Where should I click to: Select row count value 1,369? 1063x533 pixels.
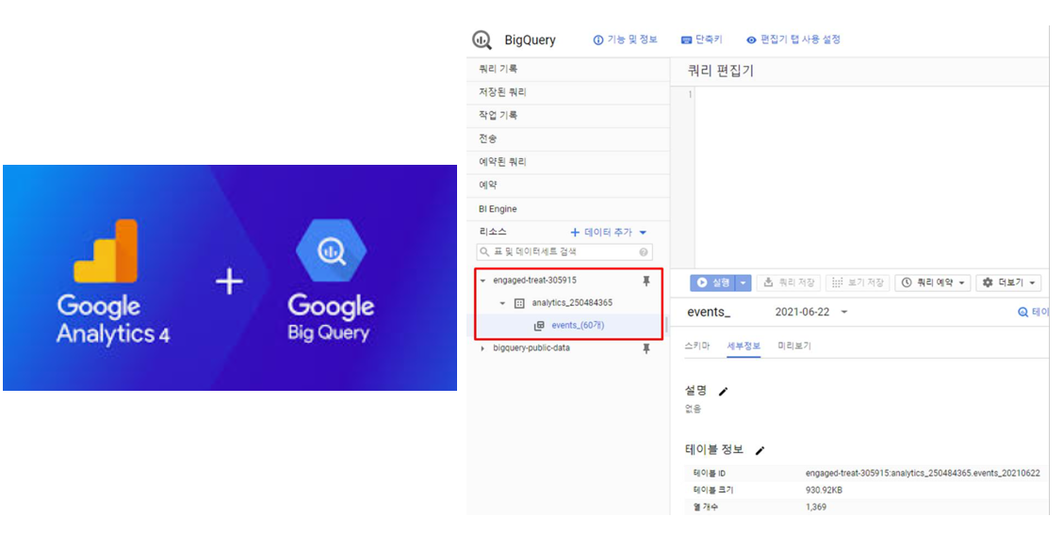(x=815, y=507)
